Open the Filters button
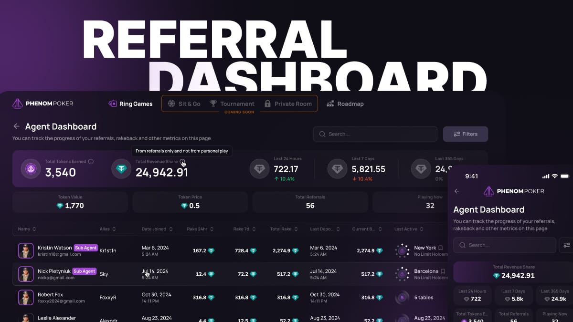This screenshot has width=573, height=322. (466, 134)
